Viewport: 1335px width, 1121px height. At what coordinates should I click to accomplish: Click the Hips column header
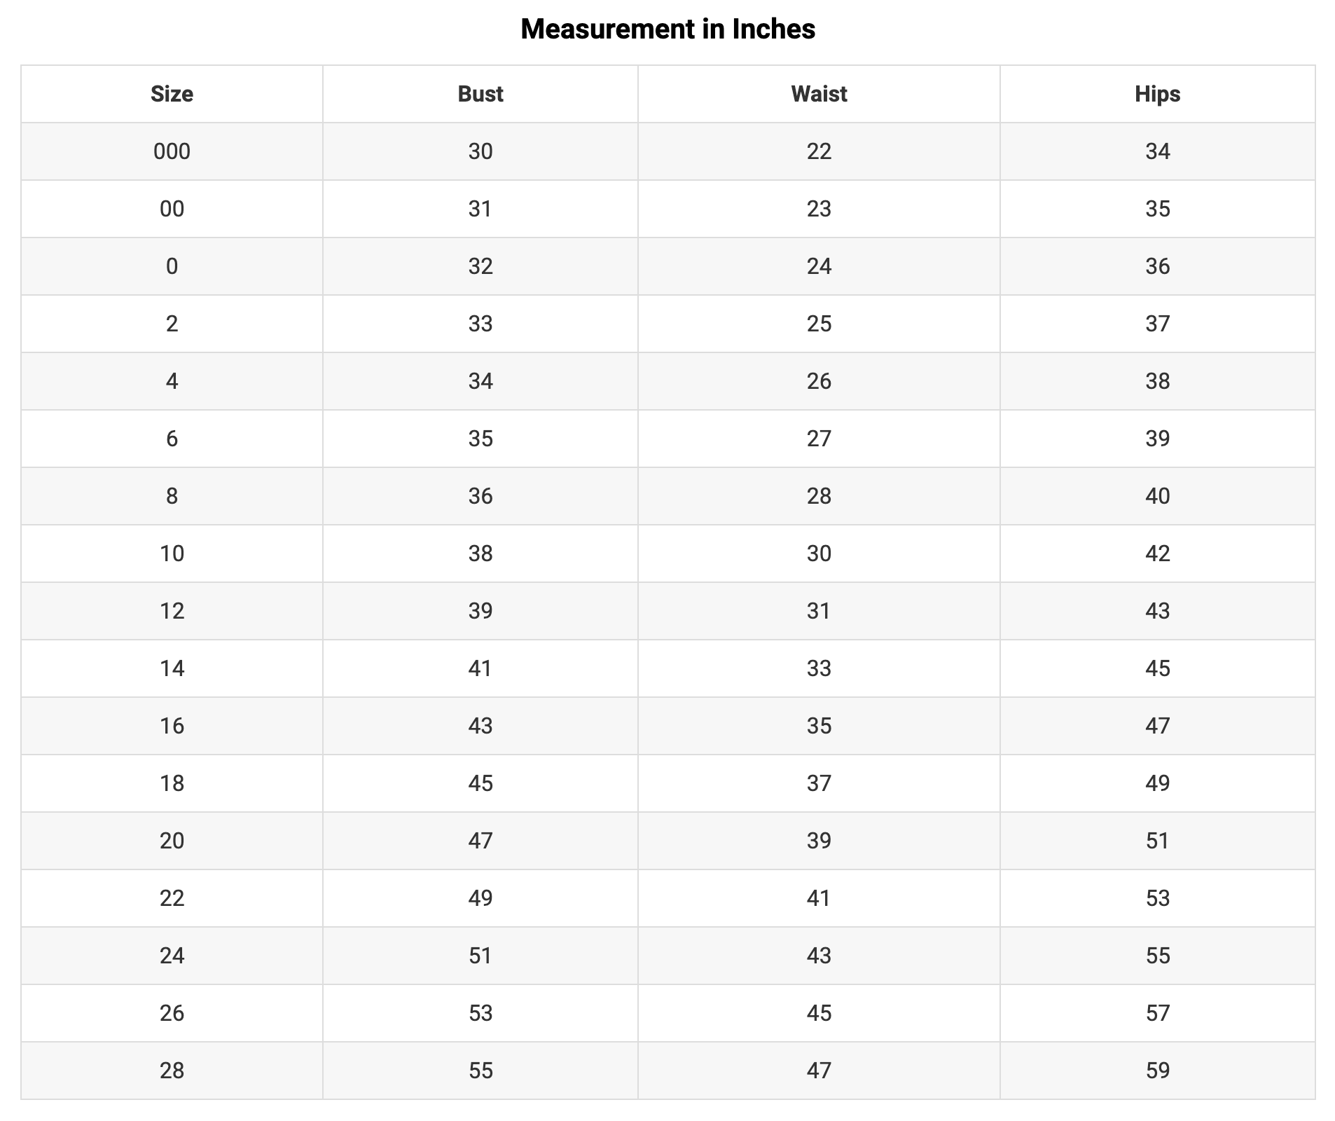(x=1157, y=94)
